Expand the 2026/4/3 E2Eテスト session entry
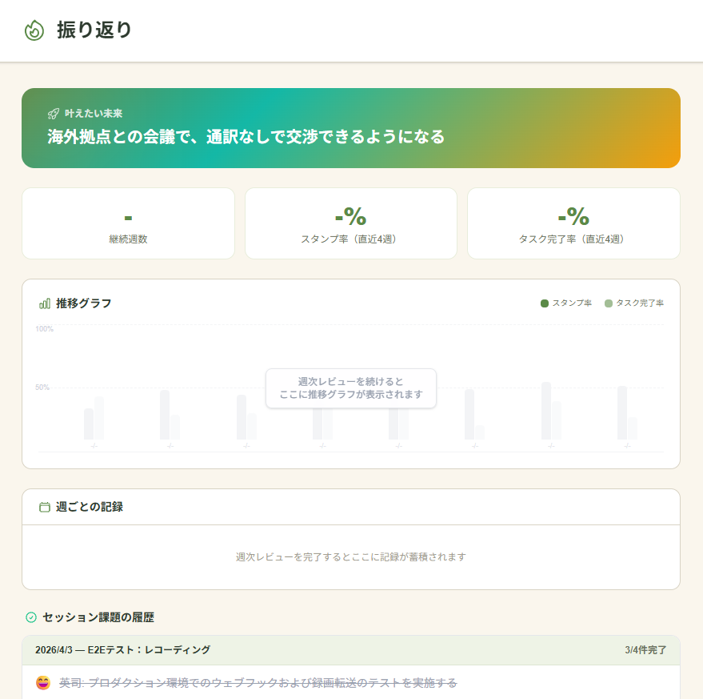Screen dimensions: 703x699 [351, 650]
